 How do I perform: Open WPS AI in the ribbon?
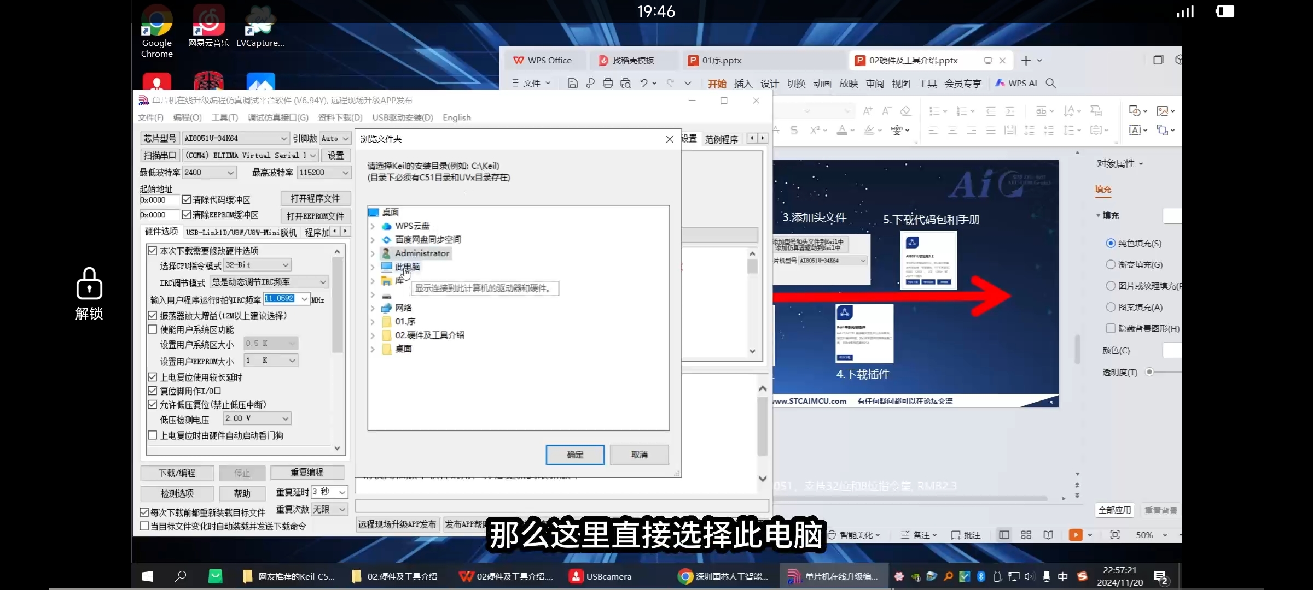click(x=1016, y=83)
